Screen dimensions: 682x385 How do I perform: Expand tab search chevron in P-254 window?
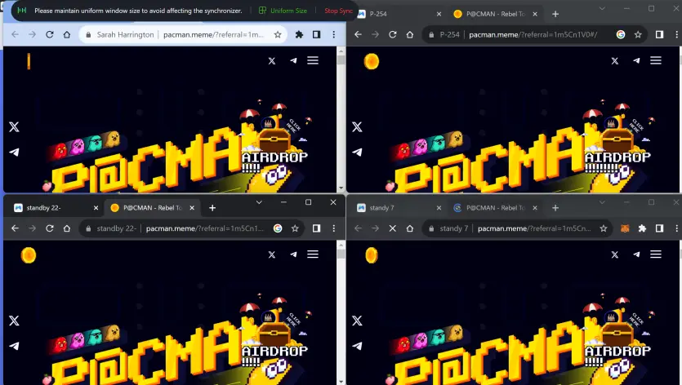[x=602, y=8]
